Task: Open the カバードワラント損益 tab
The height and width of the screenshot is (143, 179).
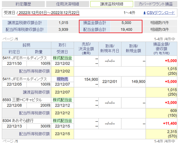Action: tap(156, 4)
